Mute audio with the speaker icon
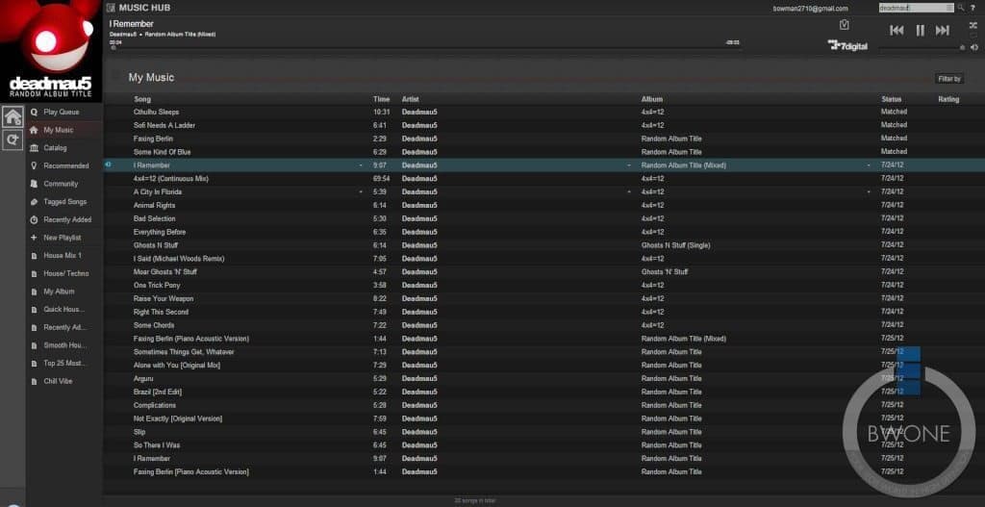This screenshot has width=985, height=507. (973, 47)
